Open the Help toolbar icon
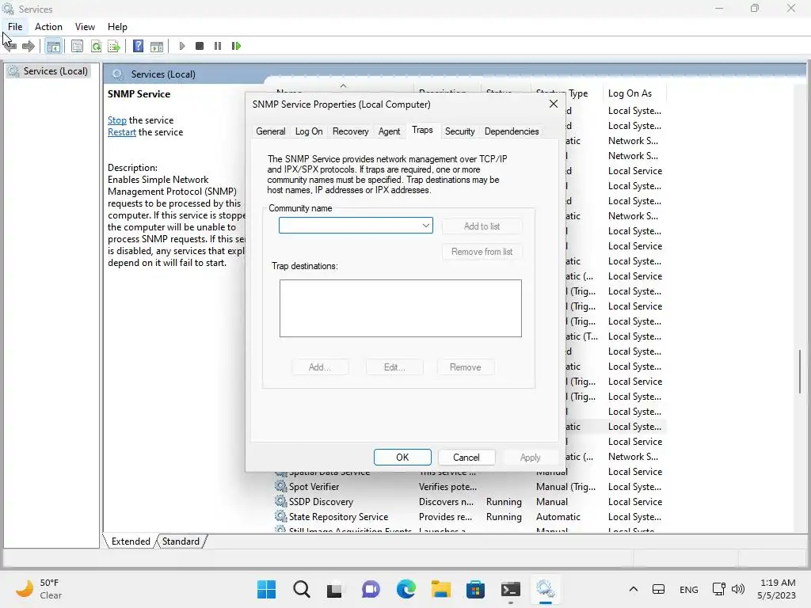This screenshot has height=608, width=811. [138, 46]
